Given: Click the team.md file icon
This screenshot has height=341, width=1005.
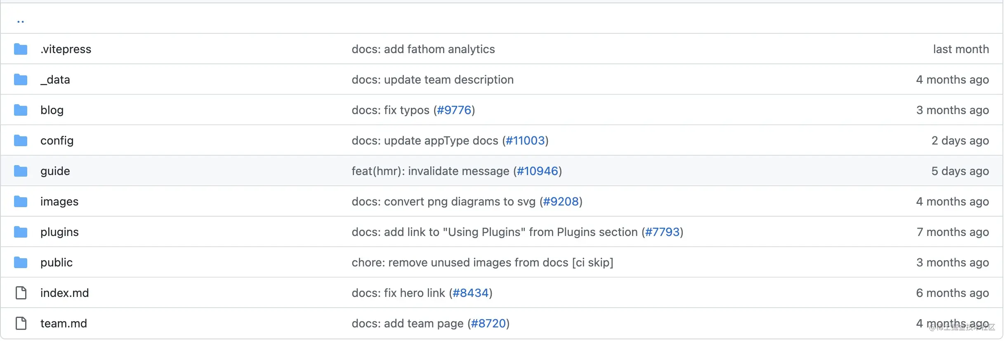Looking at the screenshot, I should (21, 324).
